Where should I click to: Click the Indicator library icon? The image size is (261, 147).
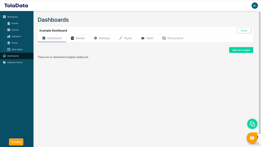(x=4, y=62)
